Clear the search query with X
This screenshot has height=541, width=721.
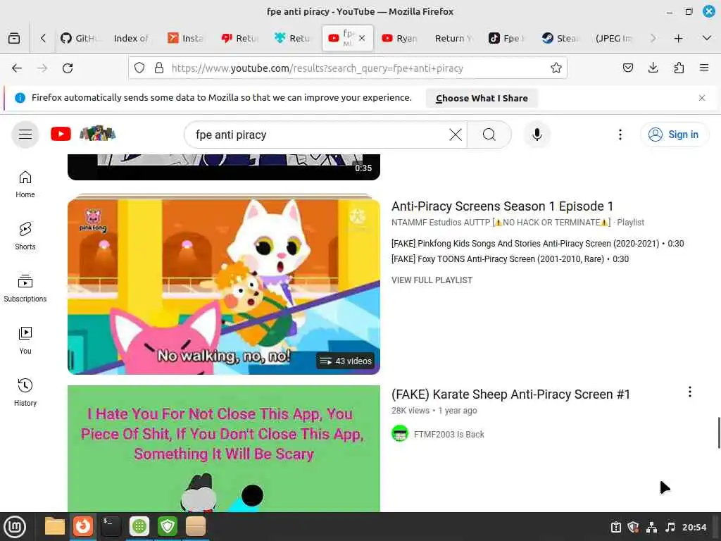click(x=456, y=135)
